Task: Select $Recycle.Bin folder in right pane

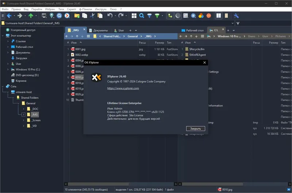Action: coord(197,49)
